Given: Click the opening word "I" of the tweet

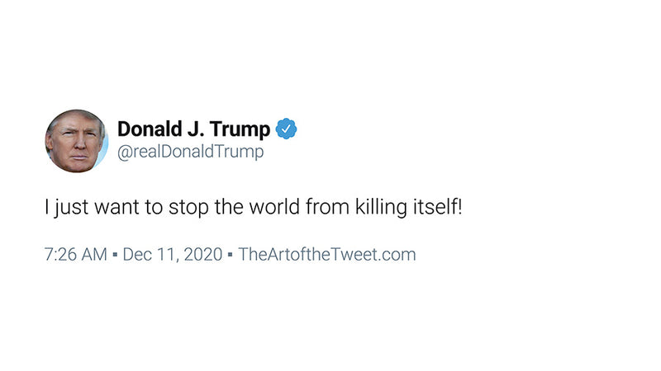Looking at the screenshot, I should [47, 206].
